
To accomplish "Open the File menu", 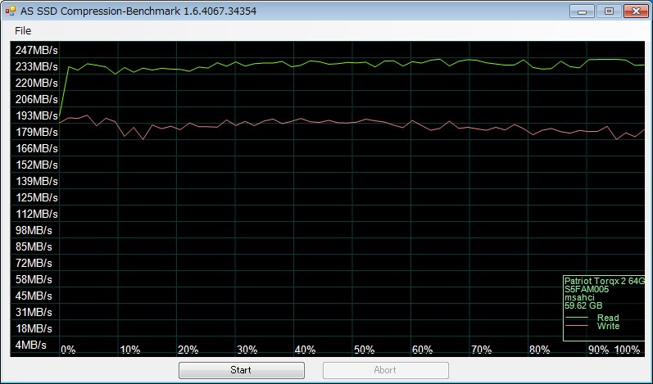I will [23, 31].
